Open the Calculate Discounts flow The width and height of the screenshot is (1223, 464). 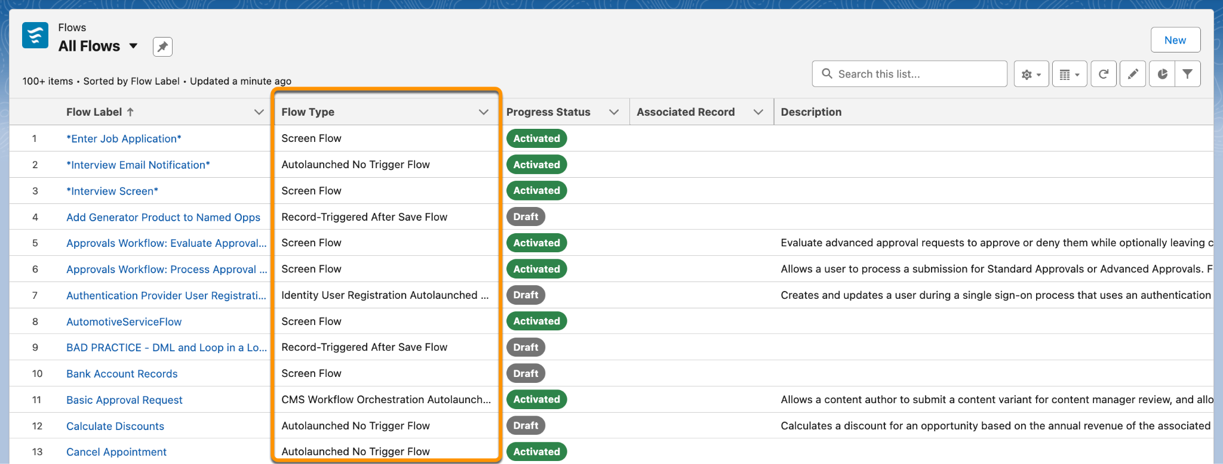115,426
